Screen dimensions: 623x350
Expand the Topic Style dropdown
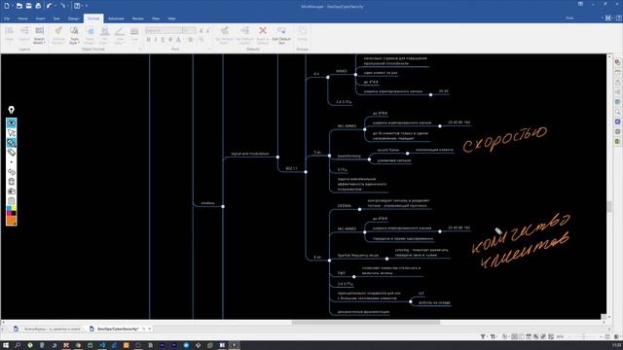click(x=79, y=43)
